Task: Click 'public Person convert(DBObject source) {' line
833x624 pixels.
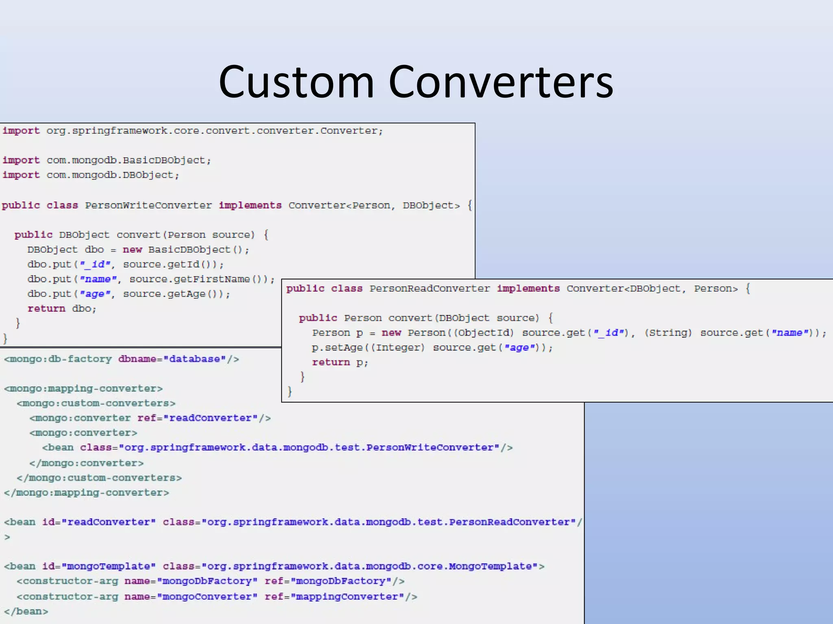Action: point(426,318)
